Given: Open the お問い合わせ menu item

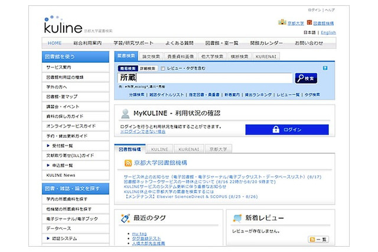Looking at the screenshot, I should 309,43.
